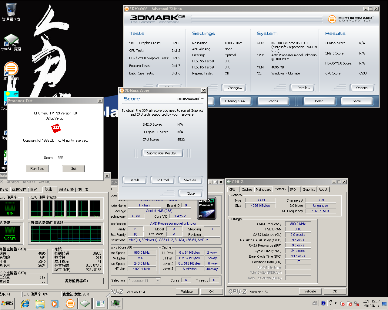Click NB Frequency value 1920.1 MHz
The height and width of the screenshot is (310, 388).
[x=321, y=211]
